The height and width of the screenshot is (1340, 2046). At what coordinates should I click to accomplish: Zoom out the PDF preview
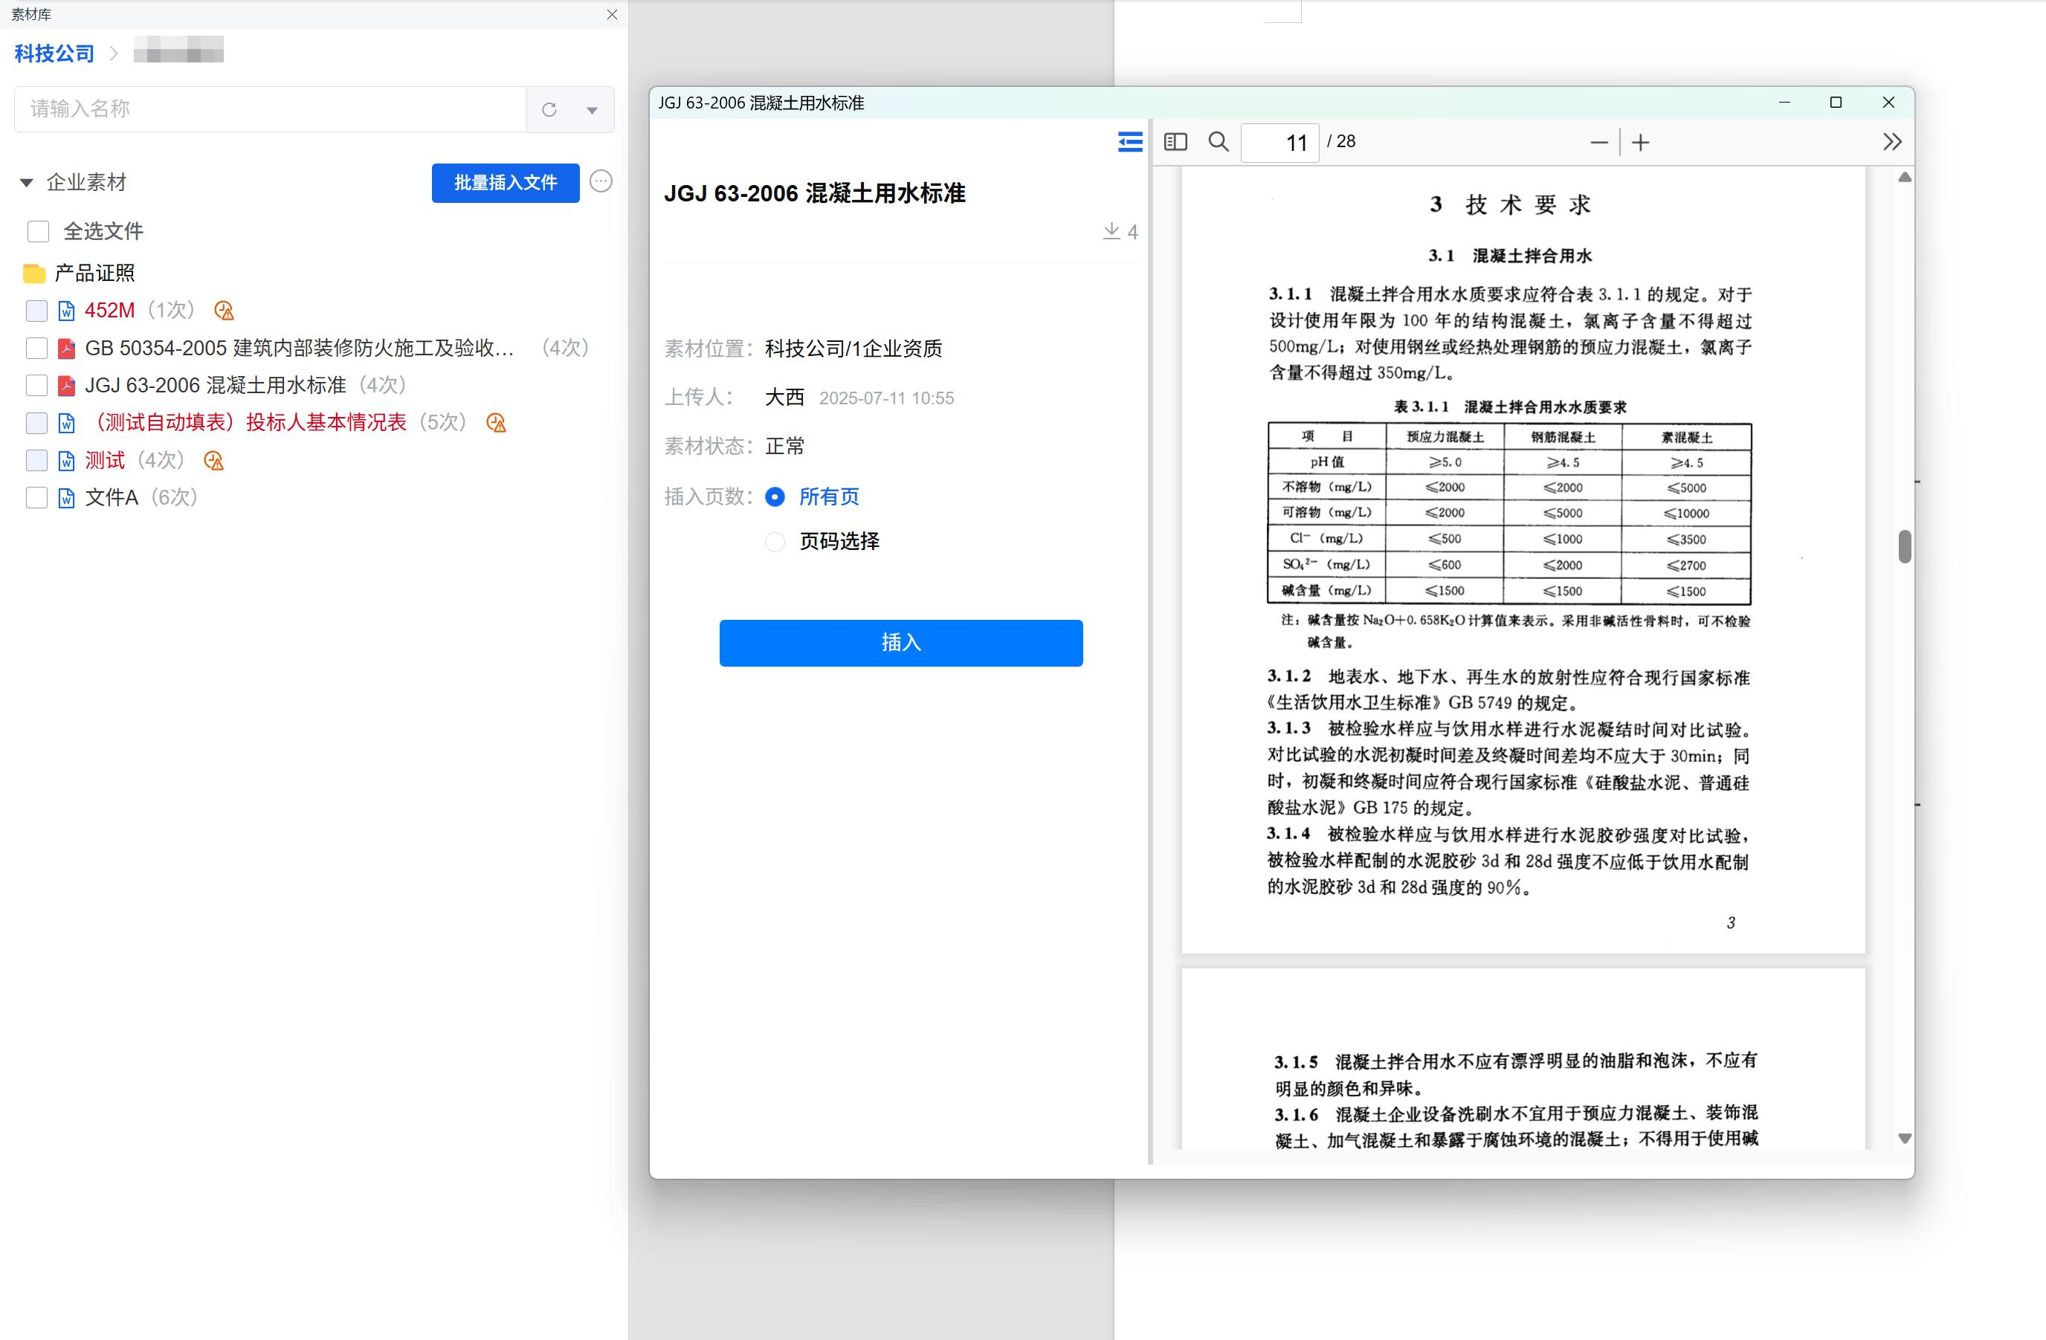point(1599,143)
